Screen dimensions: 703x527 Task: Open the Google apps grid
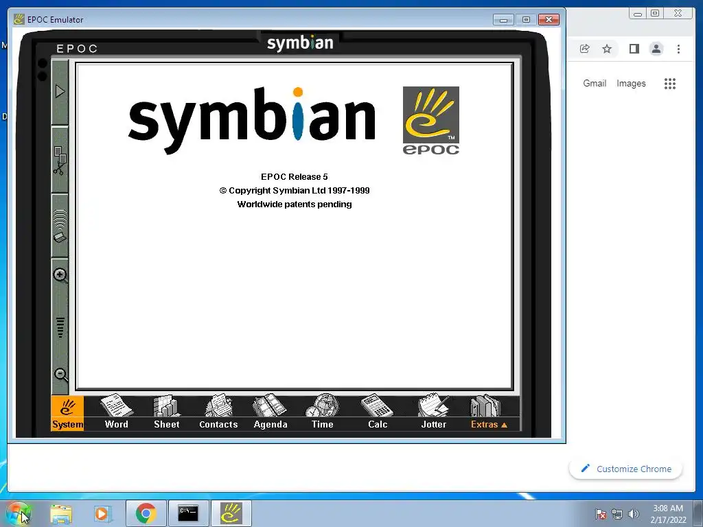tap(670, 84)
